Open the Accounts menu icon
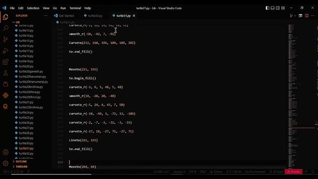 5,152
